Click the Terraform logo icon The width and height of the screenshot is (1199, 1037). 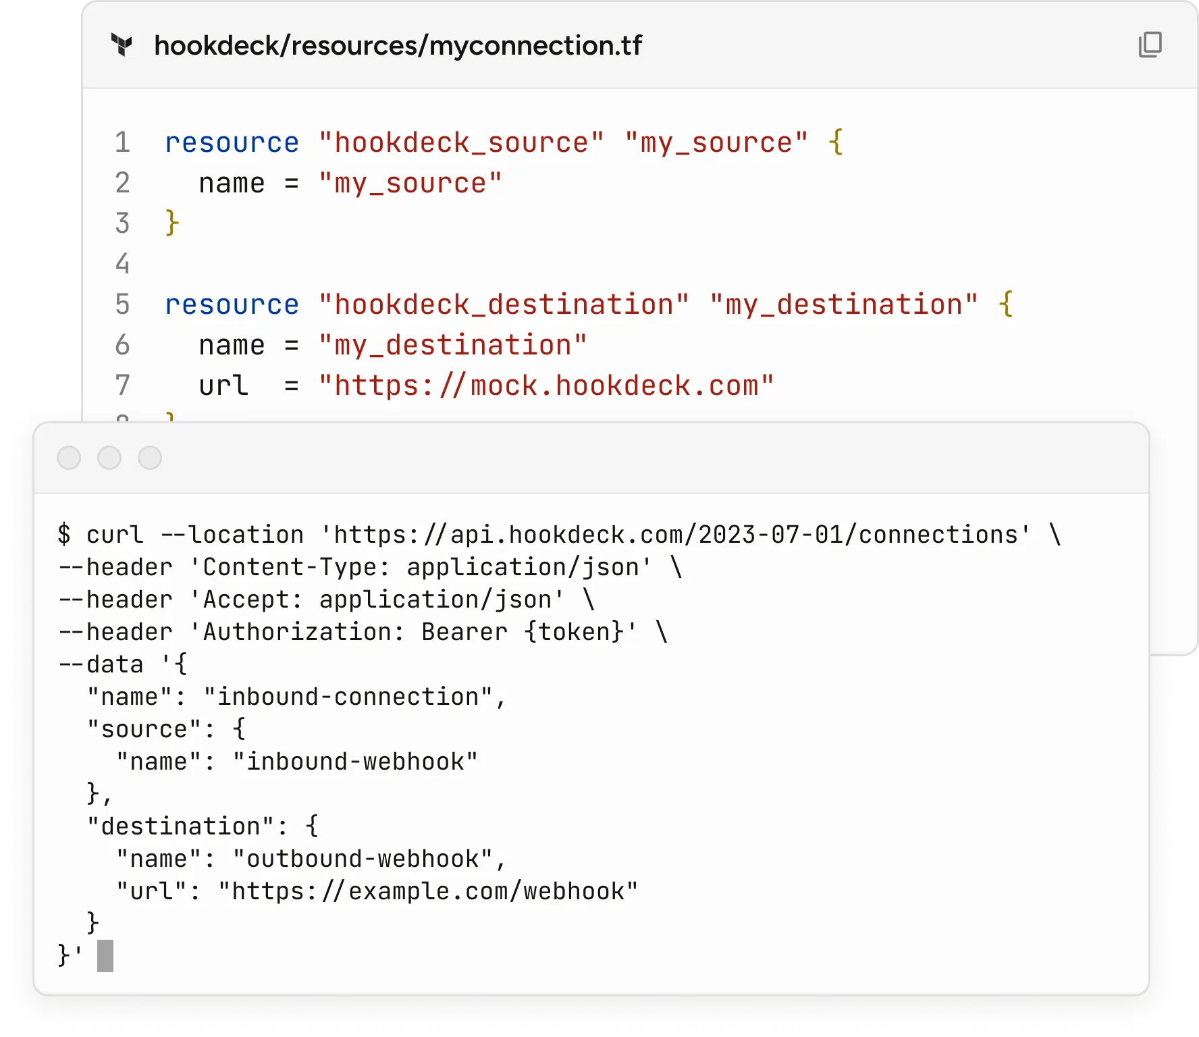[122, 45]
